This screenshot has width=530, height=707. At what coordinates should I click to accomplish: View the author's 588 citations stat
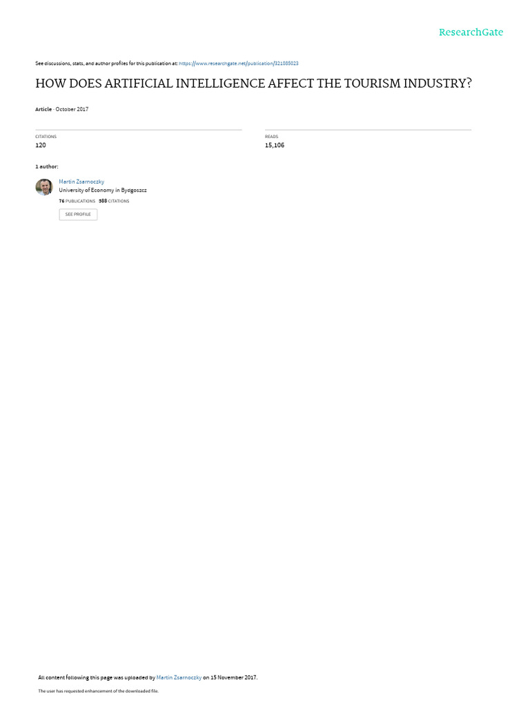coord(114,201)
